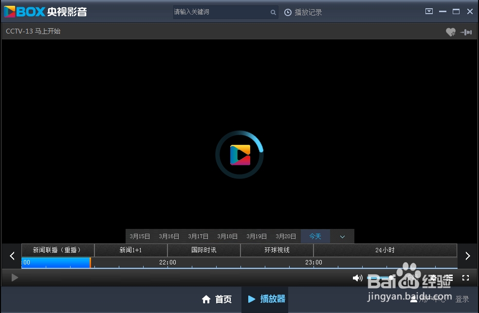Click the pin-on-top icon

pyautogui.click(x=466, y=32)
